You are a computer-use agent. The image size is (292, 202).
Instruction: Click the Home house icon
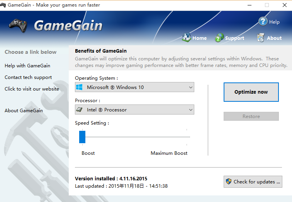point(187,38)
